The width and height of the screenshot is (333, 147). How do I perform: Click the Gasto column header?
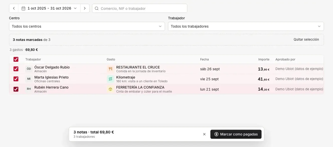(x=111, y=59)
